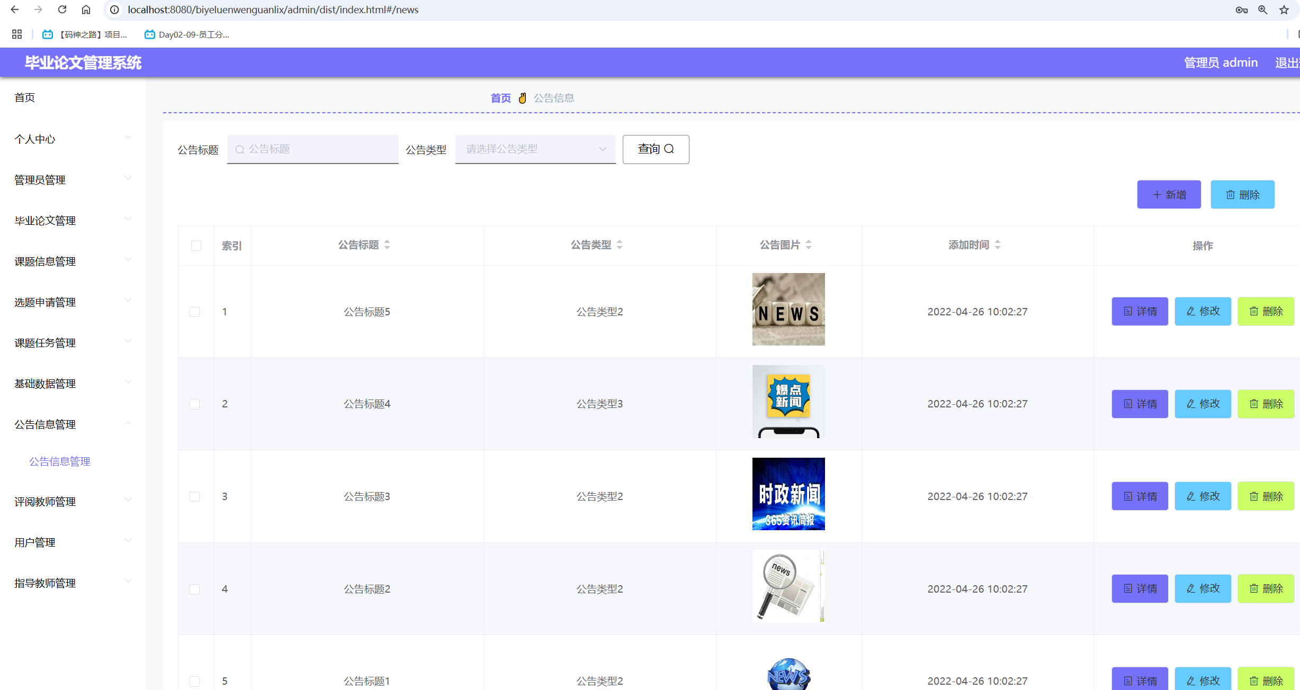
Task: Click 修改 in 公告标题2 row
Action: [x=1203, y=588]
